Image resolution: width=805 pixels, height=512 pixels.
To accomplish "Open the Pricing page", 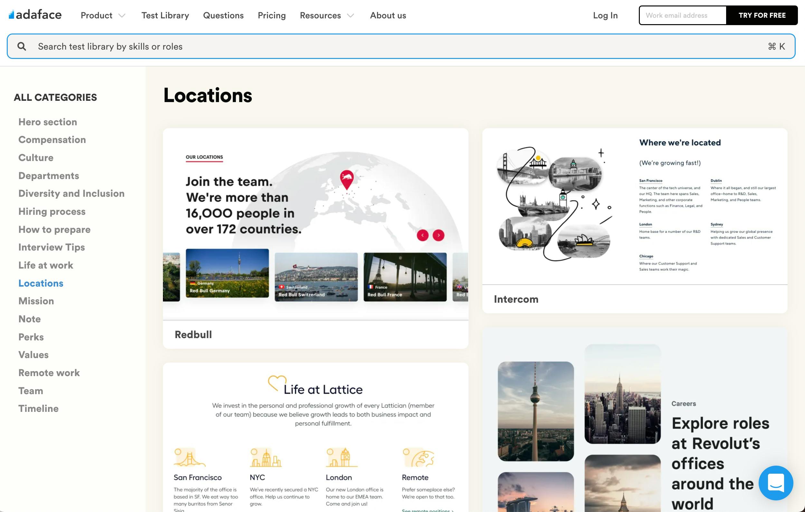I will point(272,15).
